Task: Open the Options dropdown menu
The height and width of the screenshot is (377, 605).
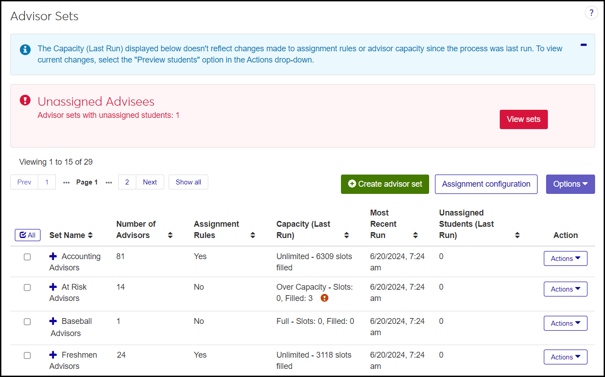Action: 570,184
